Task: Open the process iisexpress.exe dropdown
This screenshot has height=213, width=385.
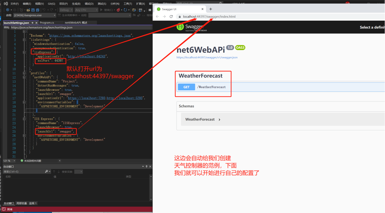Action: coord(35,15)
